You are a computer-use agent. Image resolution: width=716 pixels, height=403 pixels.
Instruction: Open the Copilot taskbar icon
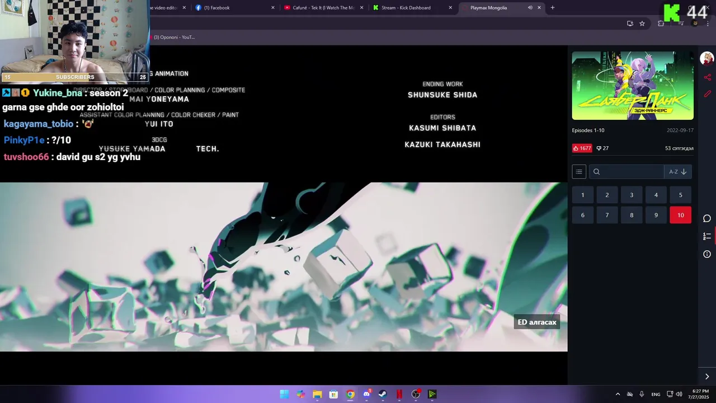301,394
